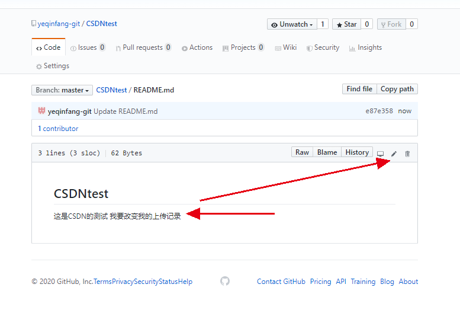
Task: Open the API footer link
Action: 341,282
